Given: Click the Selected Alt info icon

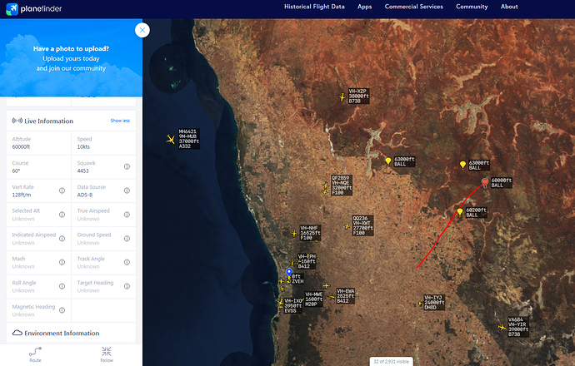Looking at the screenshot, I should [x=62, y=215].
